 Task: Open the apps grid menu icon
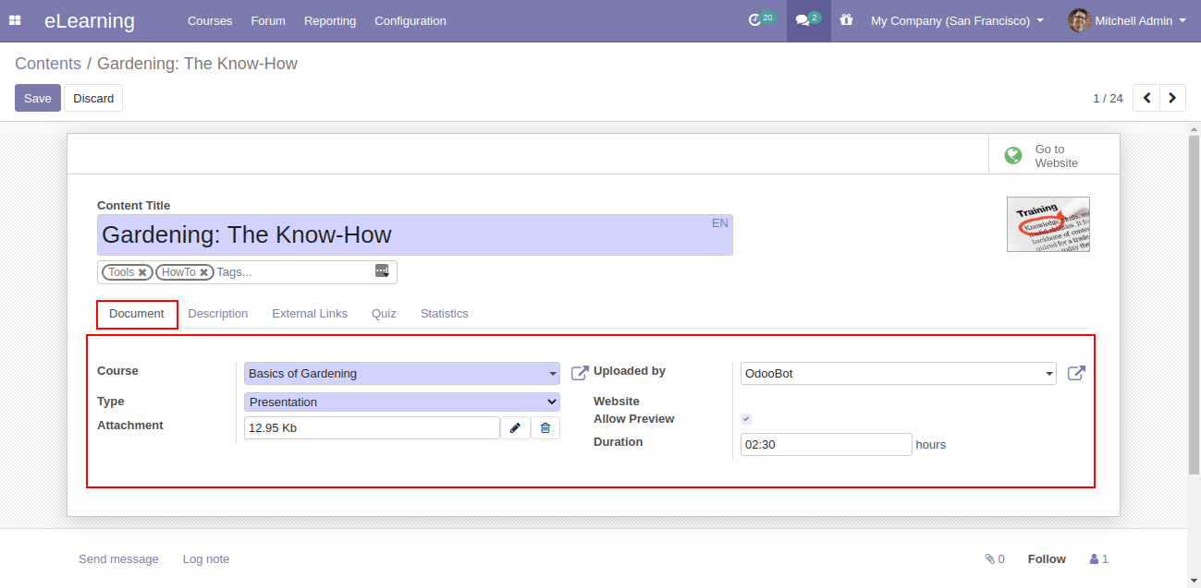pos(15,20)
